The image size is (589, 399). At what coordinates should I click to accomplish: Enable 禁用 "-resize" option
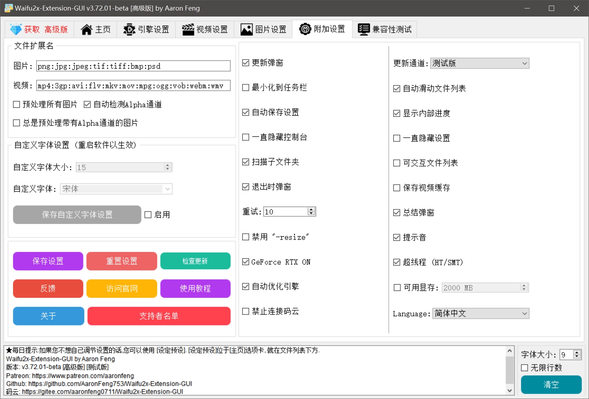276,237
